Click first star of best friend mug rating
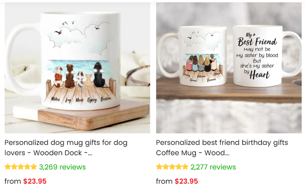The width and height of the screenshot is (305, 191). point(159,167)
